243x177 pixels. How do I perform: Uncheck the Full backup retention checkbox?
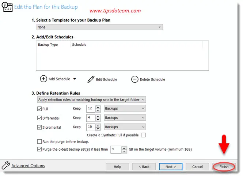39,109
